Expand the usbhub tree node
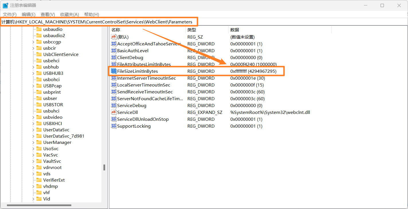 pos(33,67)
